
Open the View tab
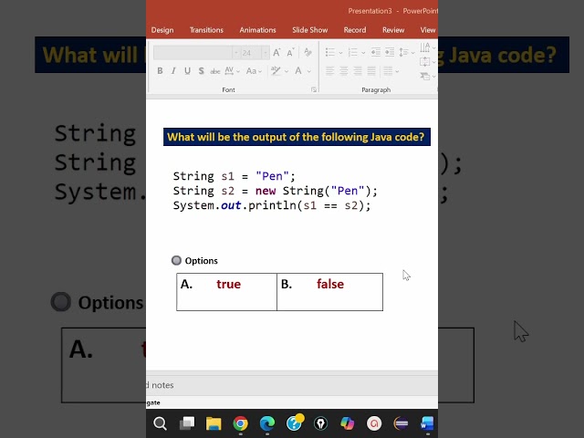click(428, 30)
